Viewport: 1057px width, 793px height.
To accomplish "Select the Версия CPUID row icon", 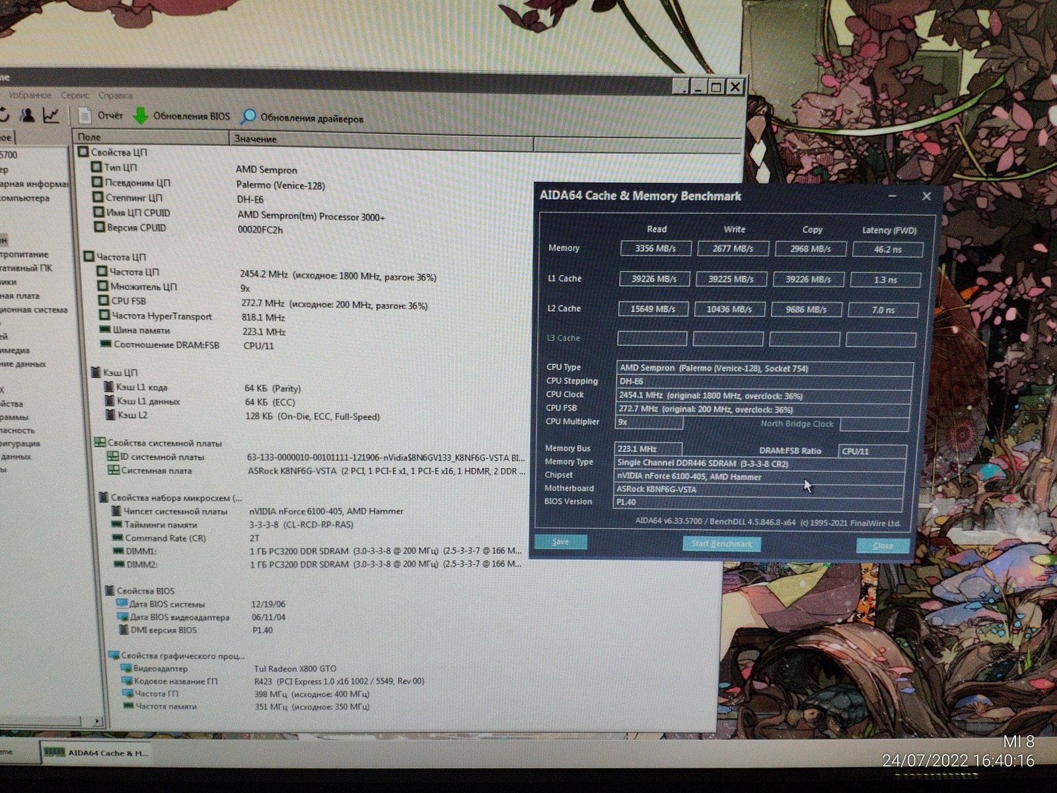I will pyautogui.click(x=100, y=227).
